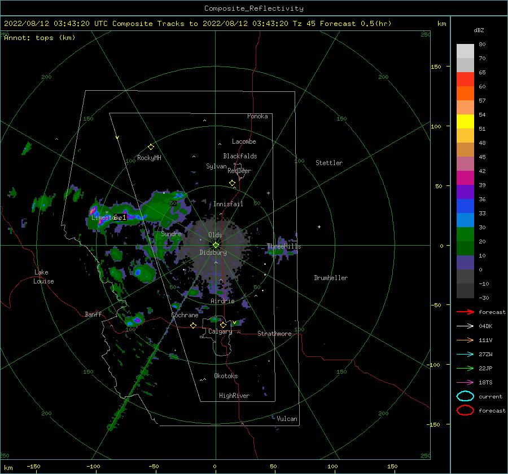Click the white 04DK arrow in legend

click(x=465, y=326)
